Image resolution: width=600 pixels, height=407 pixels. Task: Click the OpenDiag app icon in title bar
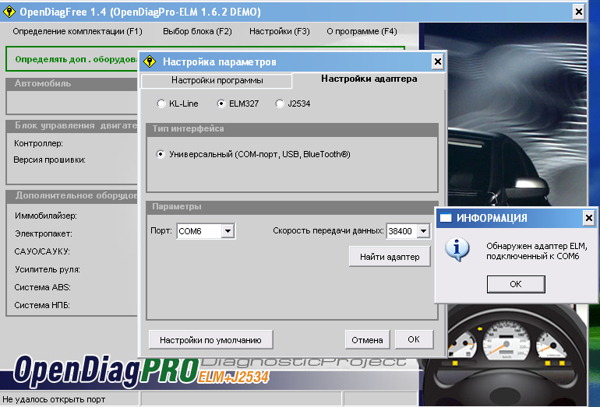click(x=9, y=12)
